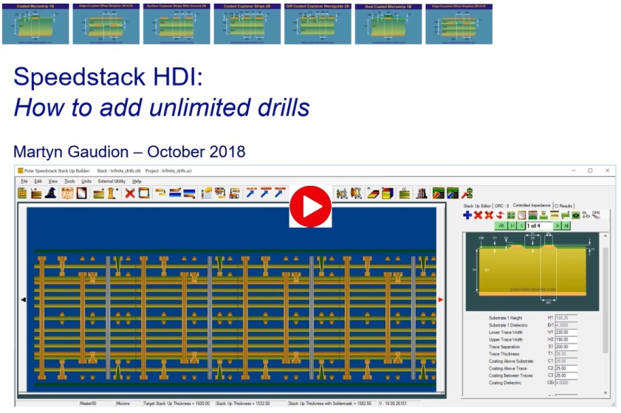621x413 pixels.
Task: Open the Edit menu
Action: [x=38, y=181]
